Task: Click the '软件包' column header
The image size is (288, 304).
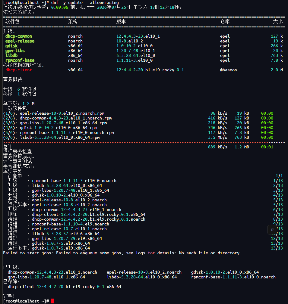Action: (x=12, y=22)
